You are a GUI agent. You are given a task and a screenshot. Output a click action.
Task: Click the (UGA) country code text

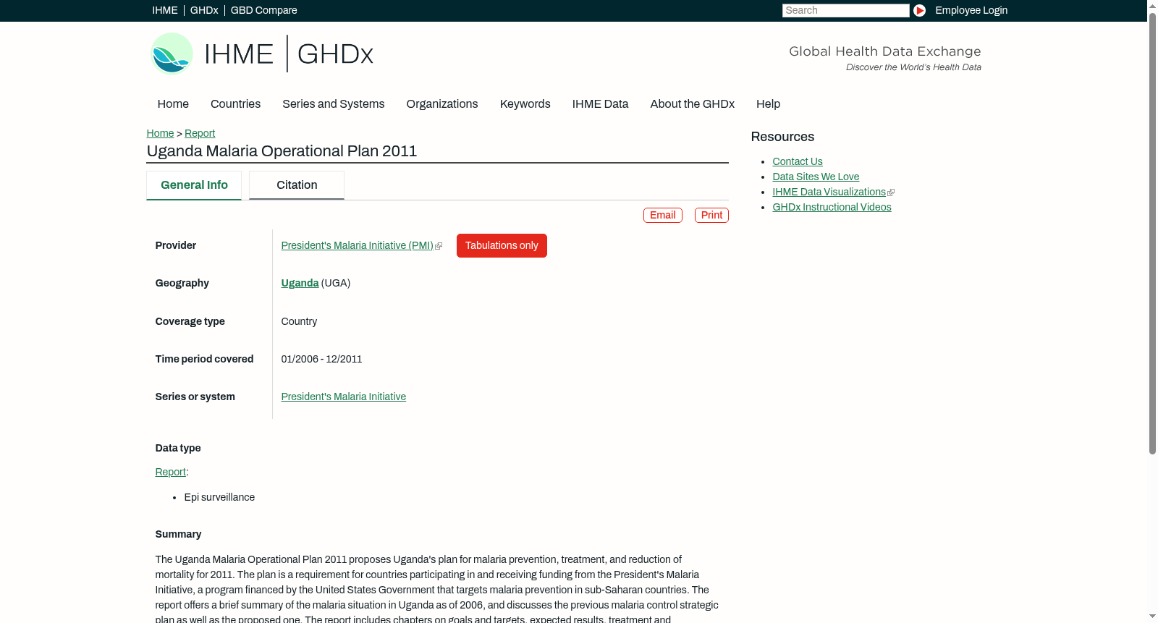click(336, 284)
